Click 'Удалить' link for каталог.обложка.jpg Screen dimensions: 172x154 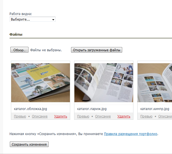[x=61, y=116]
